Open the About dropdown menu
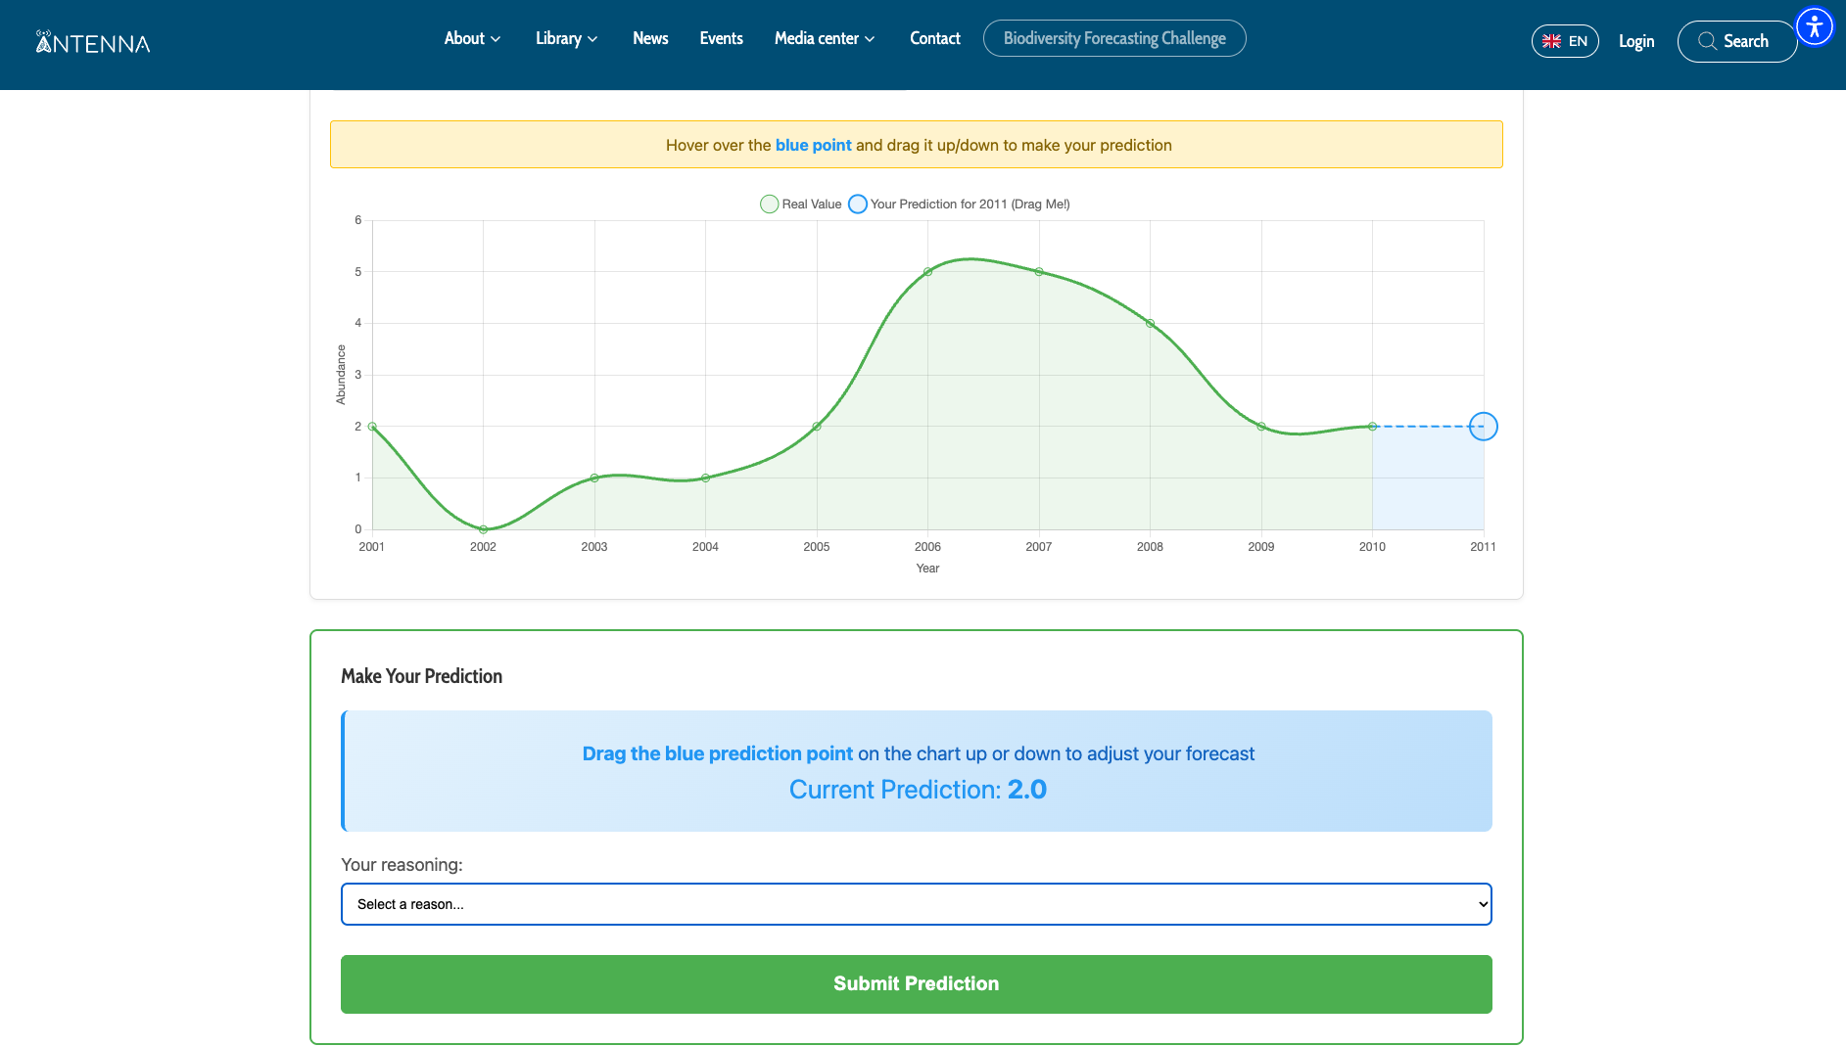The width and height of the screenshot is (1846, 1047). click(x=471, y=38)
